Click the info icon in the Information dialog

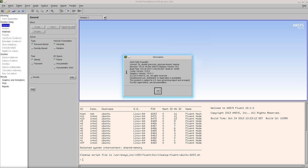click(x=126, y=72)
